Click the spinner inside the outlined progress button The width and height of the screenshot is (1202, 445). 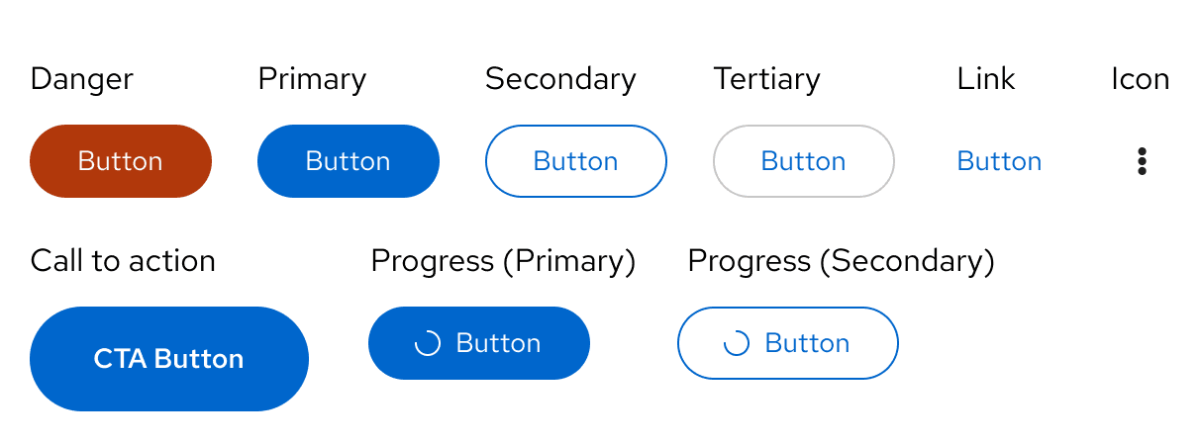(737, 343)
